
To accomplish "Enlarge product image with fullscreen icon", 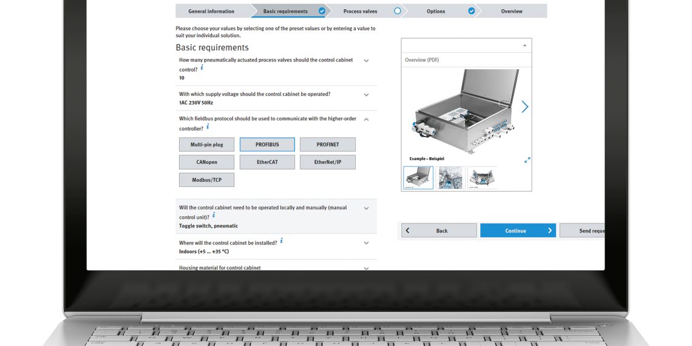I will tap(527, 160).
